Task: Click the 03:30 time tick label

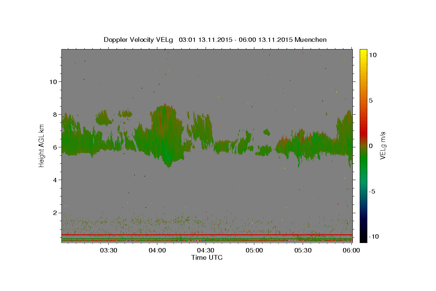Action: [109, 250]
